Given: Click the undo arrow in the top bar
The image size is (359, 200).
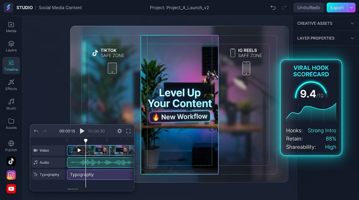Looking at the screenshot, I should [273, 8].
